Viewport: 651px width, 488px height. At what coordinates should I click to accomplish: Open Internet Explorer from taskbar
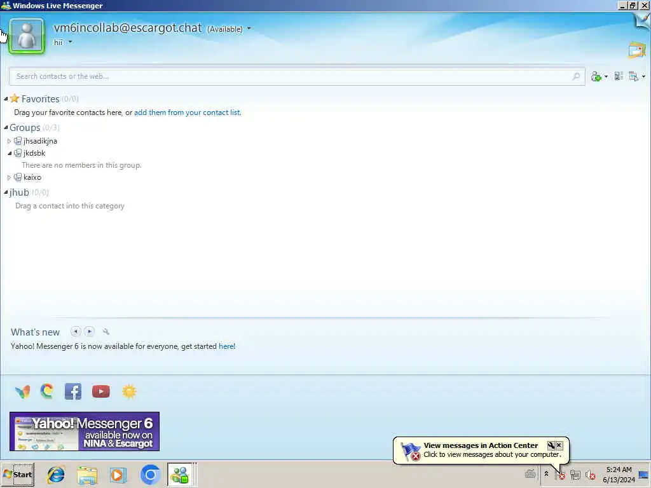pyautogui.click(x=56, y=475)
